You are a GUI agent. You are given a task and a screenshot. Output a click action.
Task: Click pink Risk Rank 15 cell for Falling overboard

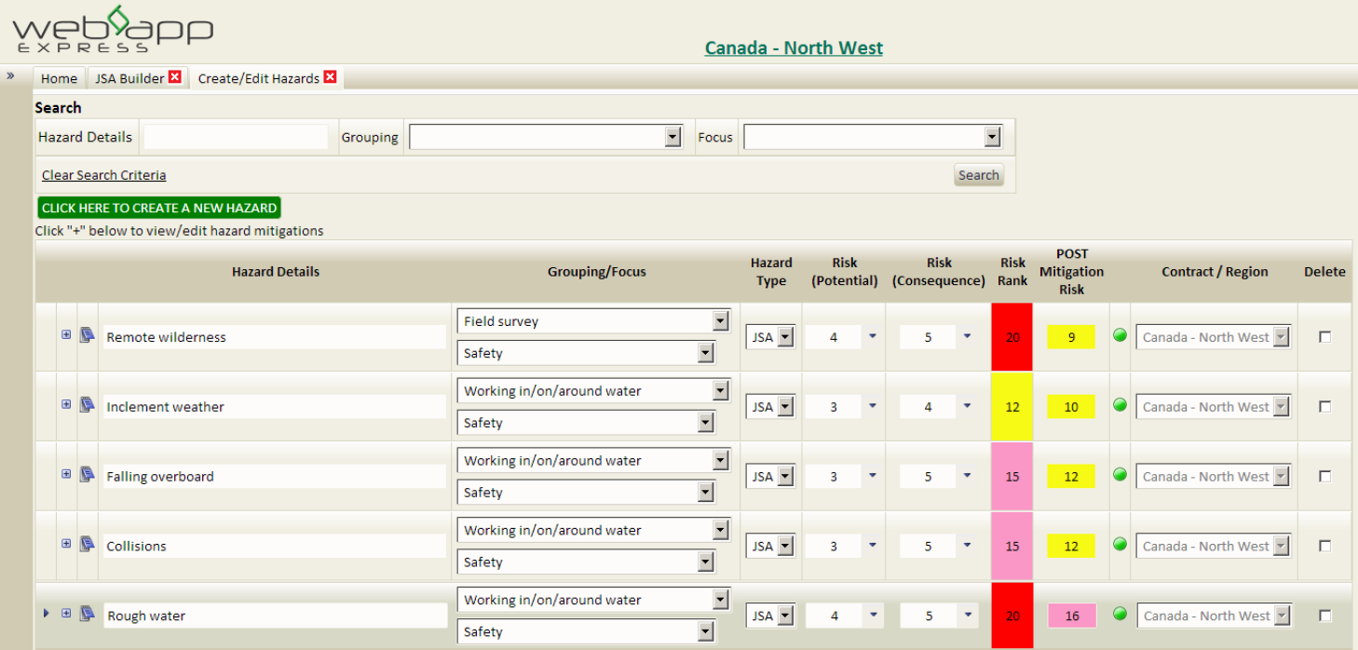pyautogui.click(x=1012, y=476)
